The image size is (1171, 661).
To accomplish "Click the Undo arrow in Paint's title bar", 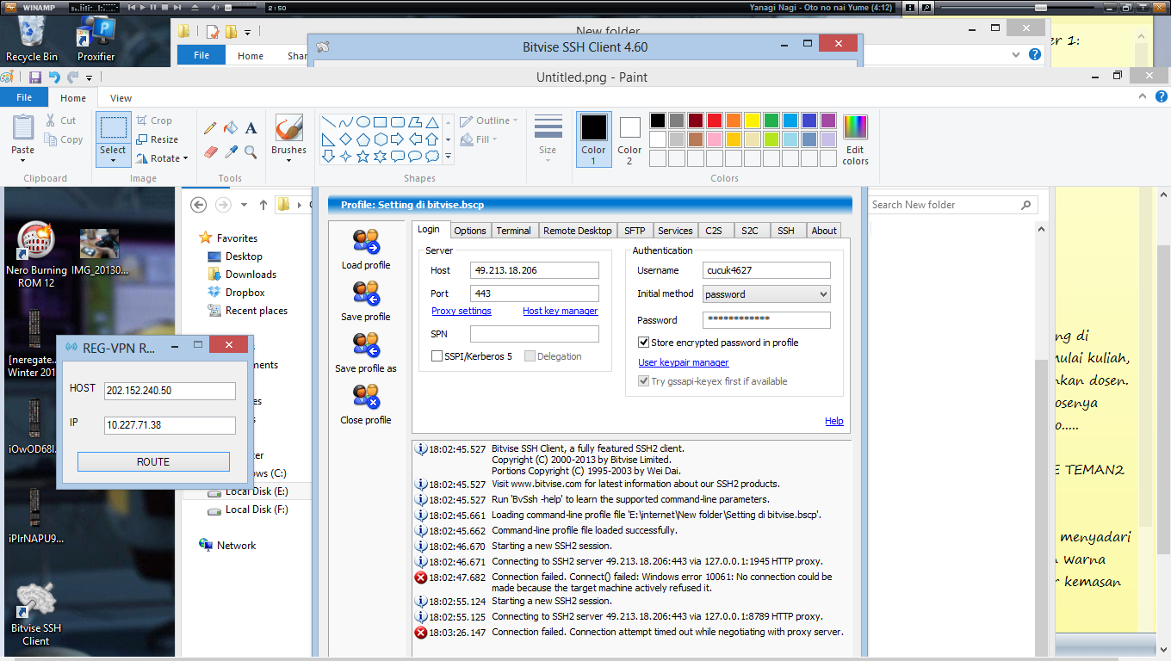I will click(54, 77).
